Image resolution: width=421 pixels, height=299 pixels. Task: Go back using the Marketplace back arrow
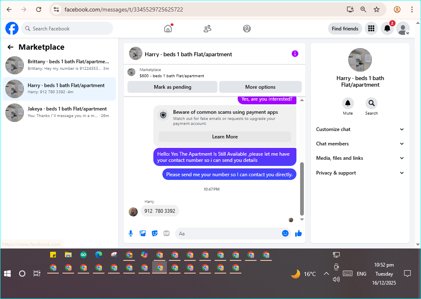pyautogui.click(x=10, y=47)
